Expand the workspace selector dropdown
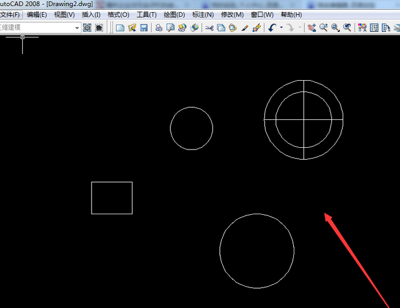Screen dimensions: 400x308 (77, 28)
